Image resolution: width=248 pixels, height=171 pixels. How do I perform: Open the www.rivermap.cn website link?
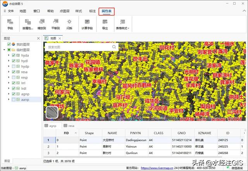point(157,168)
